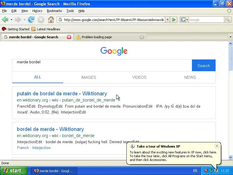The height and width of the screenshot is (175, 233).
Task: Click the French link under second result
Action: (23, 148)
